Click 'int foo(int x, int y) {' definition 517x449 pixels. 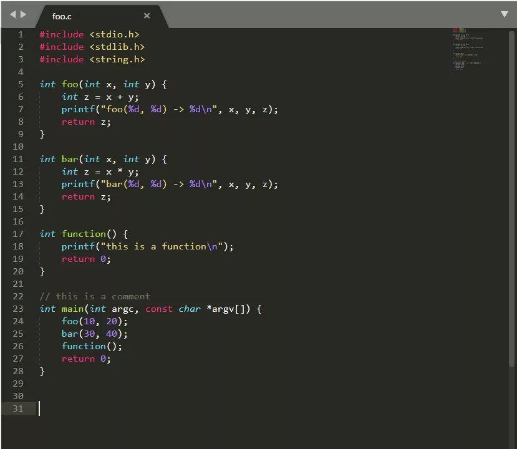103,84
